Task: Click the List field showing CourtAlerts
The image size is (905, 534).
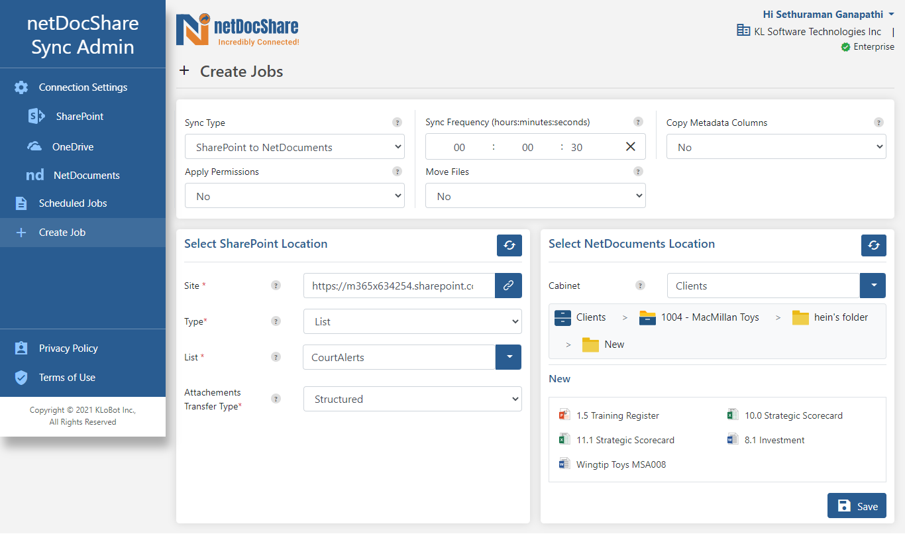Action: [x=399, y=357]
